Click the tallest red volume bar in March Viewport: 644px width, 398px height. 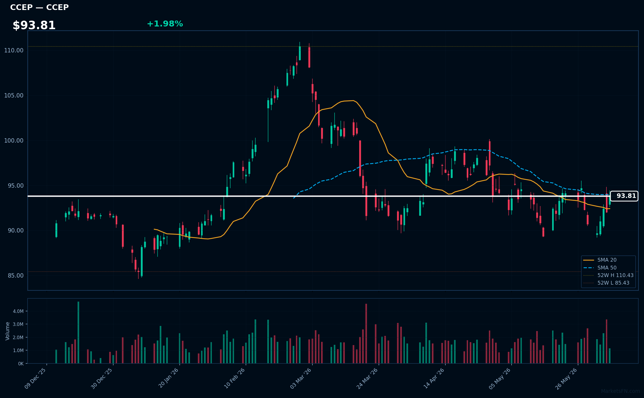(366, 333)
